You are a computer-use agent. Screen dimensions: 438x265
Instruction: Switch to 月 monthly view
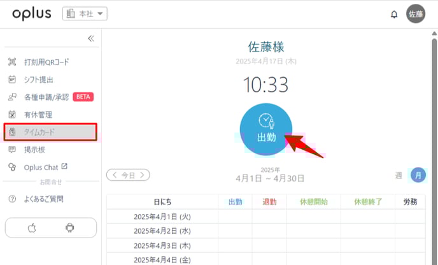click(418, 175)
